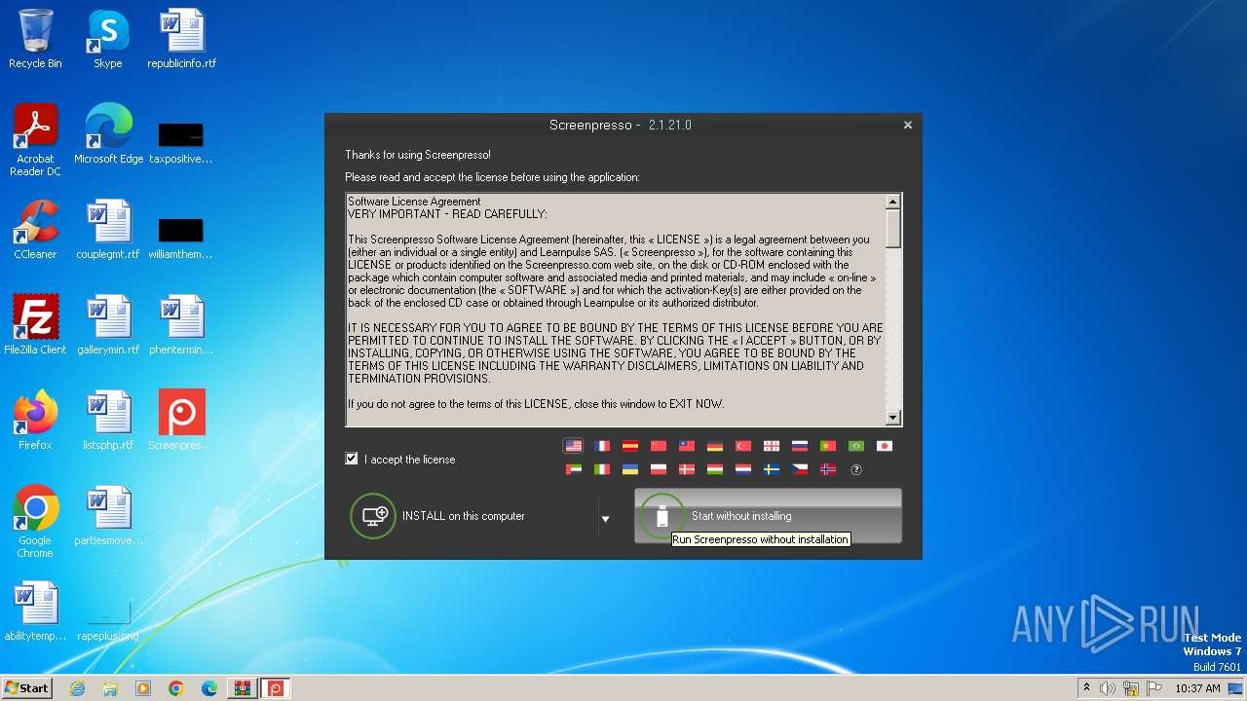The width and height of the screenshot is (1247, 701).
Task: Choose the Russian flag language
Action: (x=800, y=446)
